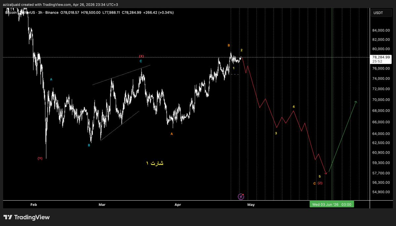Select the yellow Arabic text annotation

click(x=155, y=163)
